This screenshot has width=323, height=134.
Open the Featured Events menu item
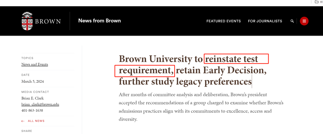pyautogui.click(x=223, y=21)
